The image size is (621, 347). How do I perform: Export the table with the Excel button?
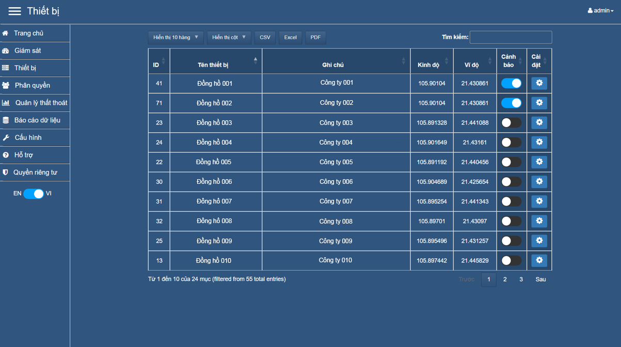tap(290, 38)
